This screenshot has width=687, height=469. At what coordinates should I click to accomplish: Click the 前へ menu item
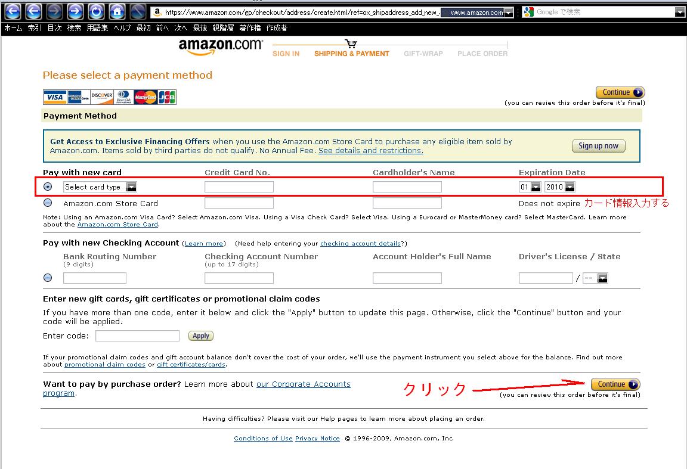[163, 28]
